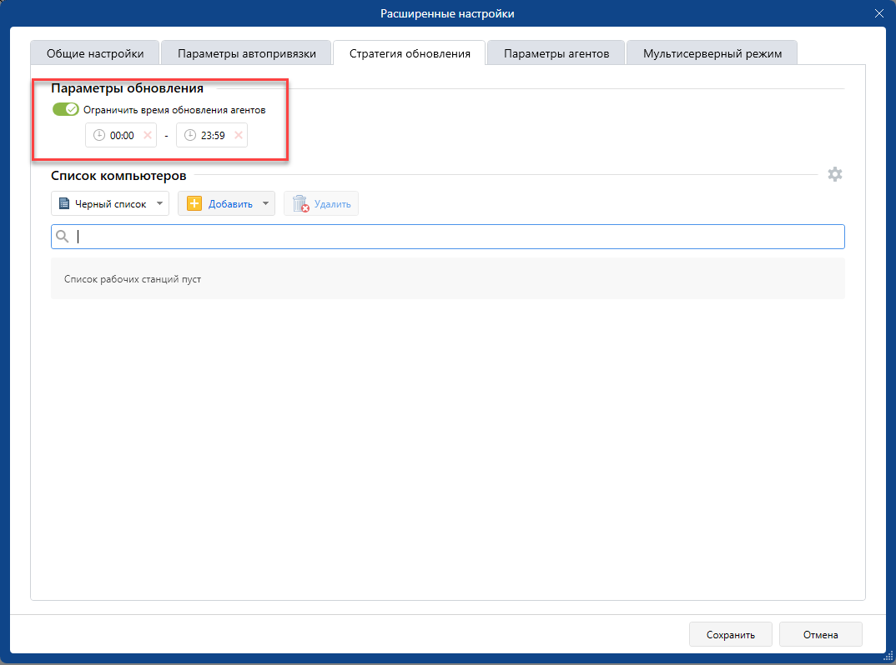Click the yellow plus icon on Добавить

point(194,203)
